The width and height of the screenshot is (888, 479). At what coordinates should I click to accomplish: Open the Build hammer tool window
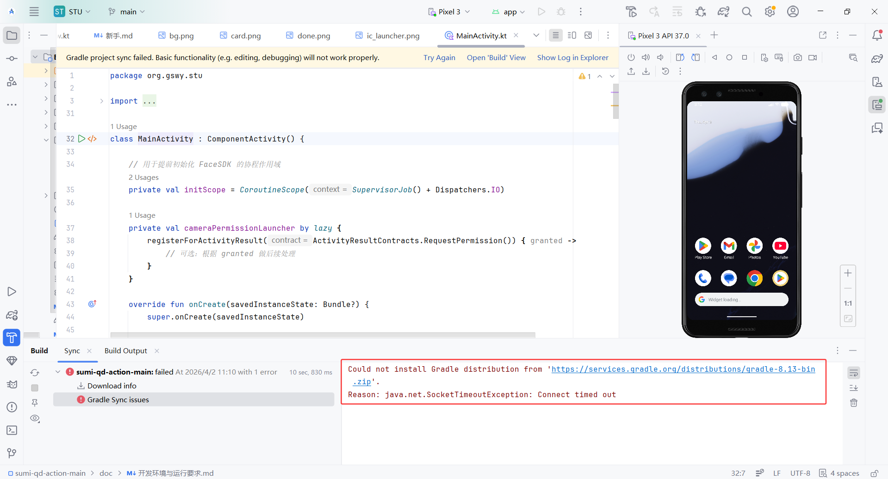[12, 338]
